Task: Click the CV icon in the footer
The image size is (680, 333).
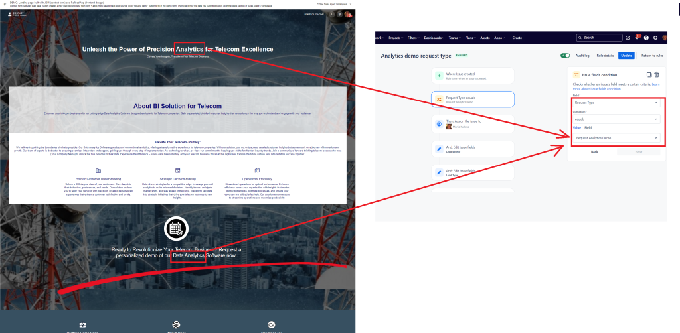Action: 272,325
